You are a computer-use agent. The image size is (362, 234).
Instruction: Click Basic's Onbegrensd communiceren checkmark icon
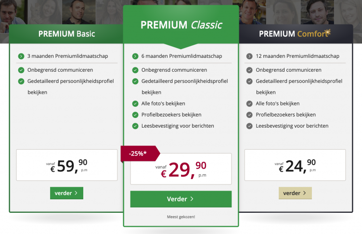21,70
